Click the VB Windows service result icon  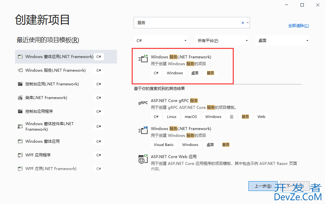[x=143, y=130]
